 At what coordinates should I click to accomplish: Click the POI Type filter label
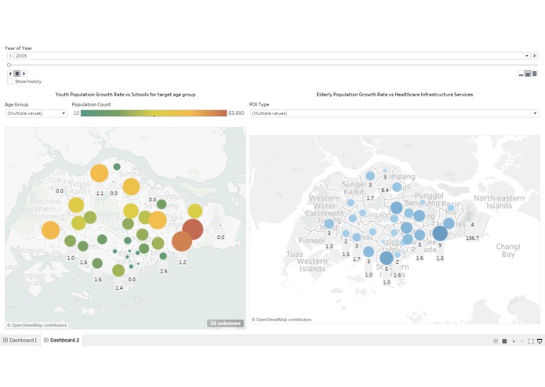pyautogui.click(x=259, y=104)
